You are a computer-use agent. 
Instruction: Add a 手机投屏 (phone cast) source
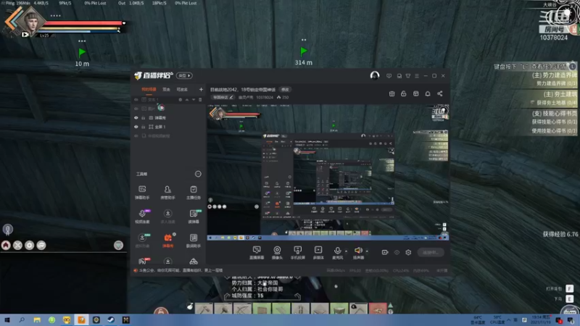[x=297, y=253]
